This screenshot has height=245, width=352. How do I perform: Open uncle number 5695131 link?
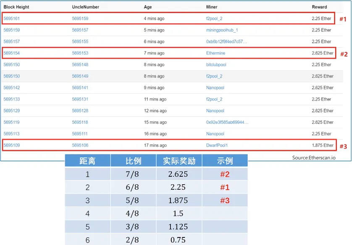click(80, 99)
